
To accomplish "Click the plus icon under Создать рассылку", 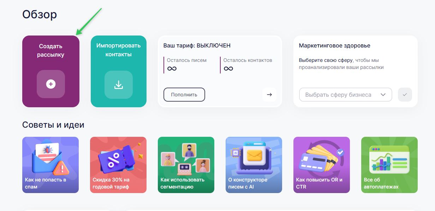I will 51,84.
